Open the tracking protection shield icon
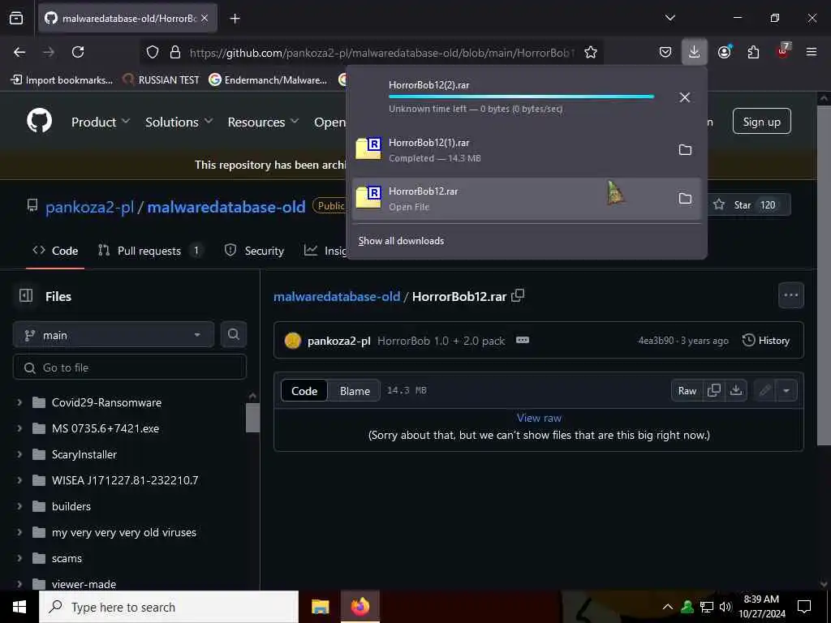 click(x=153, y=52)
